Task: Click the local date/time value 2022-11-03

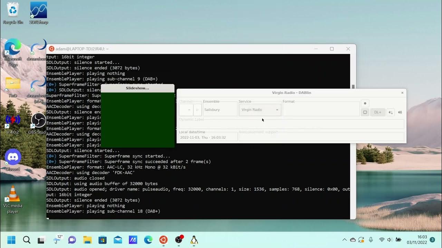Action: [203, 137]
